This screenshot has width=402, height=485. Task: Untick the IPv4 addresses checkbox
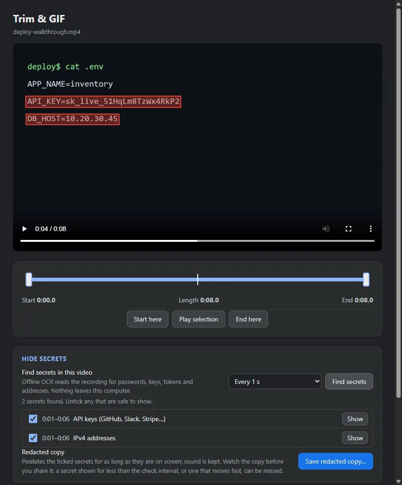tap(33, 438)
